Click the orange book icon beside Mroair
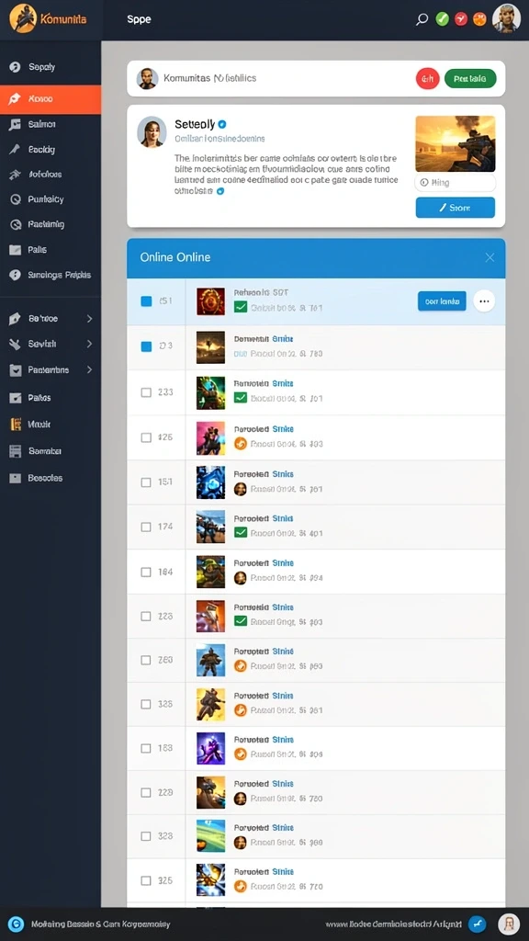Viewport: 529px width, 941px height. [x=16, y=425]
